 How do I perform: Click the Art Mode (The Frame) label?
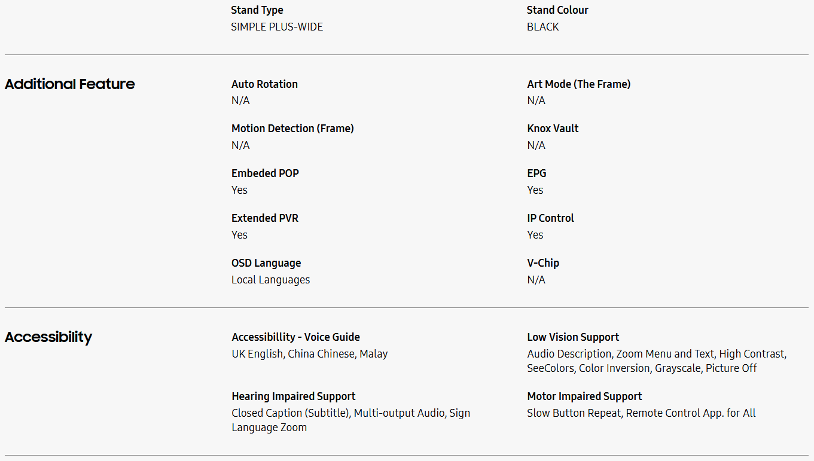pos(578,84)
